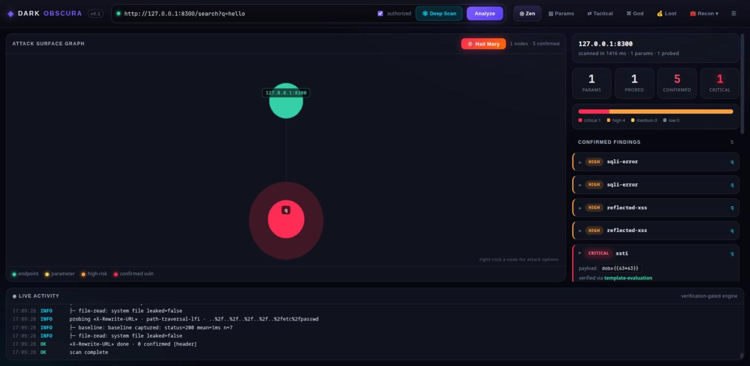Toggle the authorized checkbox
Image resolution: width=750 pixels, height=366 pixels.
click(380, 13)
